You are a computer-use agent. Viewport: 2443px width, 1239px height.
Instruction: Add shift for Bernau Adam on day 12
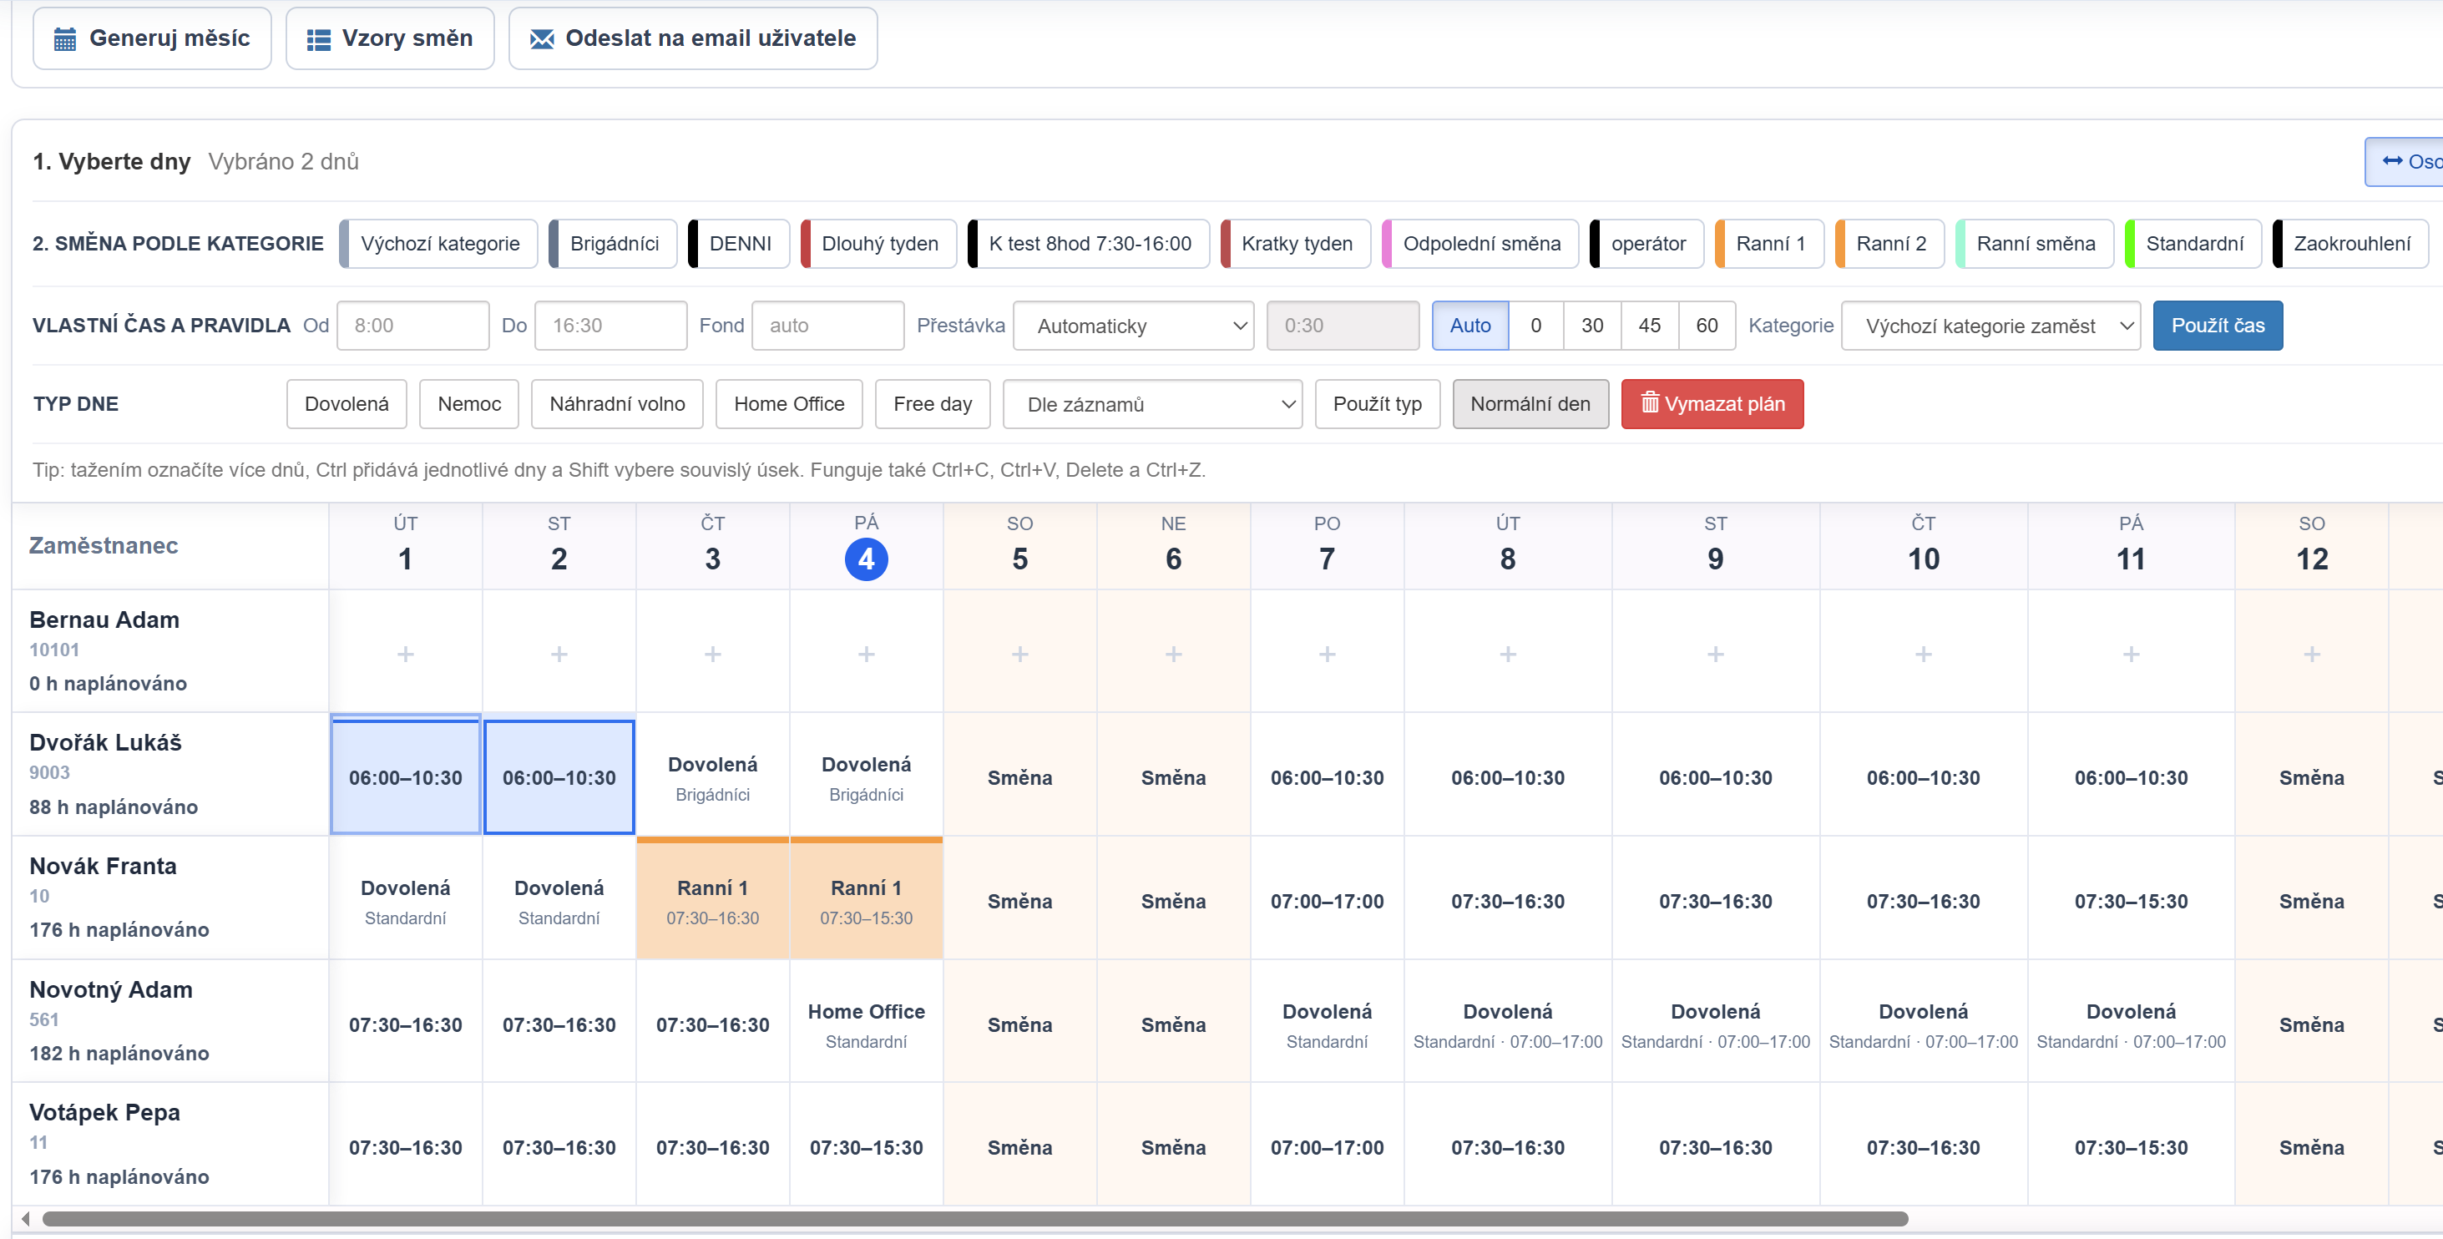coord(2312,654)
